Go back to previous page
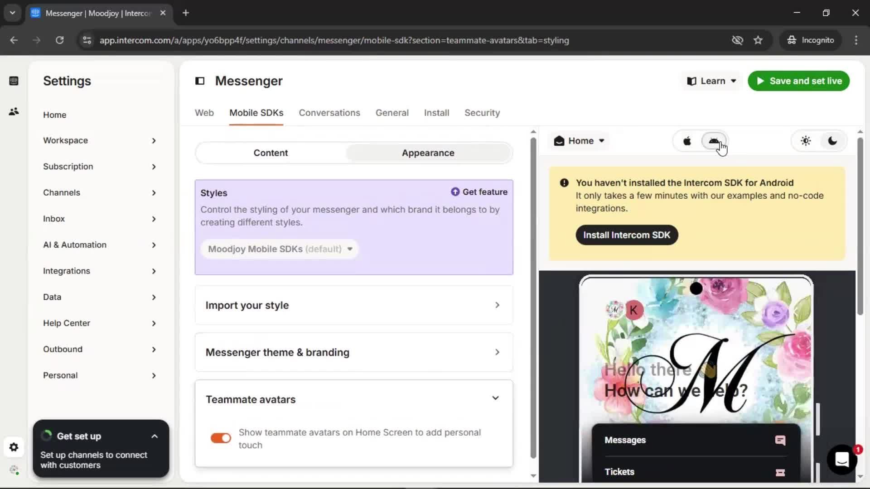 [14, 40]
